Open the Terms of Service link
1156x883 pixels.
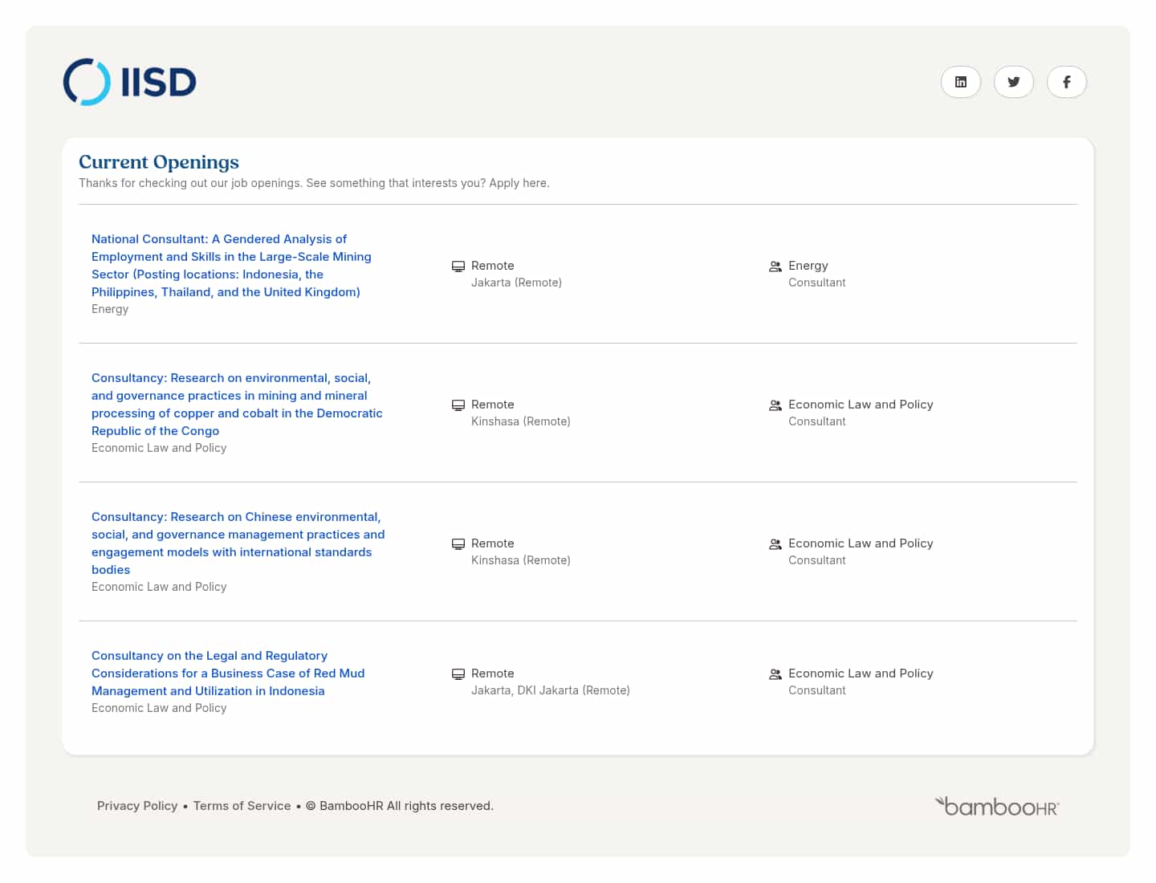[x=242, y=806]
